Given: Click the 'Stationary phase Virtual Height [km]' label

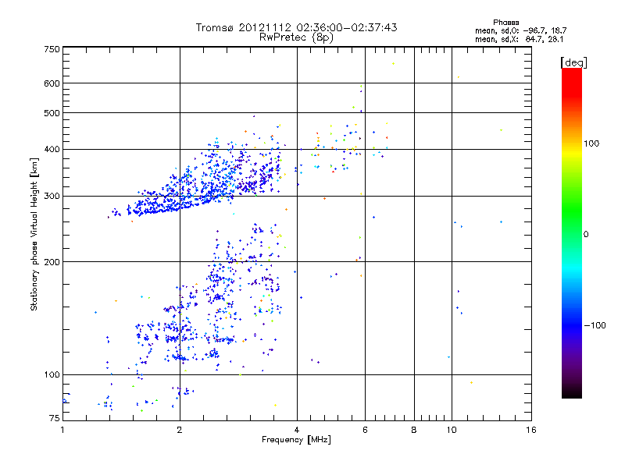Looking at the screenshot, I should [x=34, y=235].
